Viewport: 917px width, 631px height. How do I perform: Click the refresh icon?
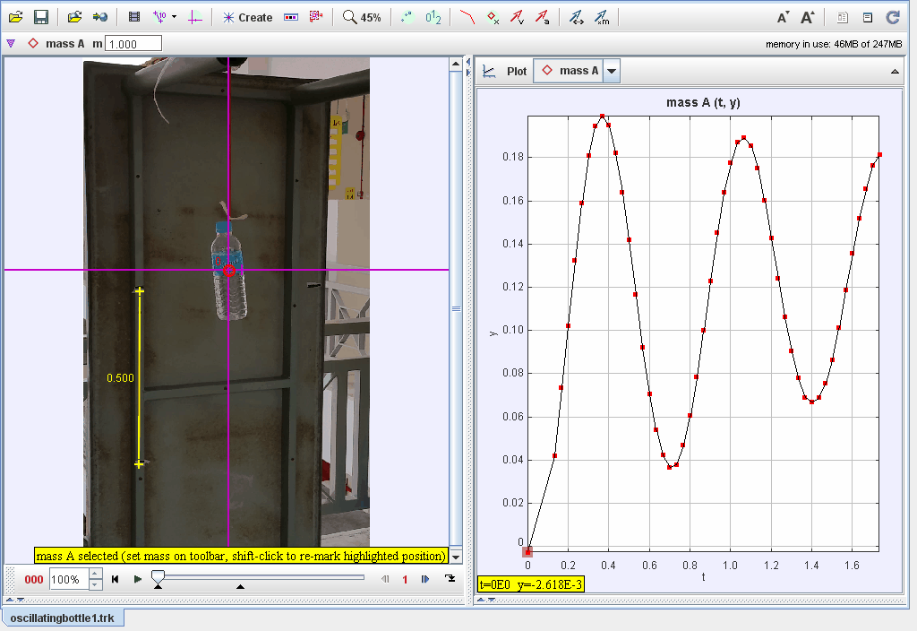tap(893, 17)
